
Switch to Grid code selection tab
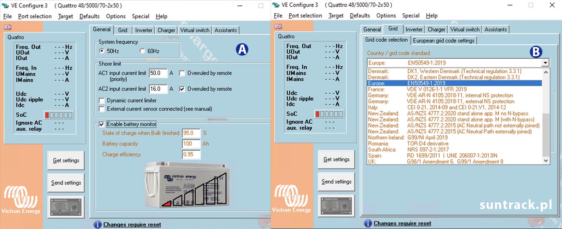386,40
